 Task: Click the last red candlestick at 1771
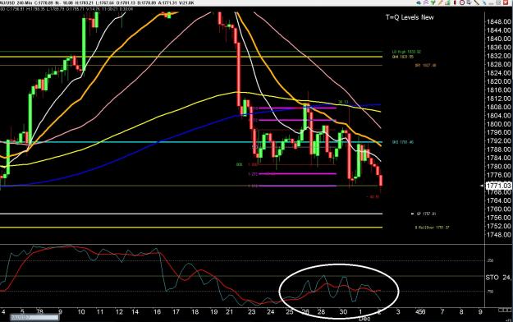[x=381, y=181]
